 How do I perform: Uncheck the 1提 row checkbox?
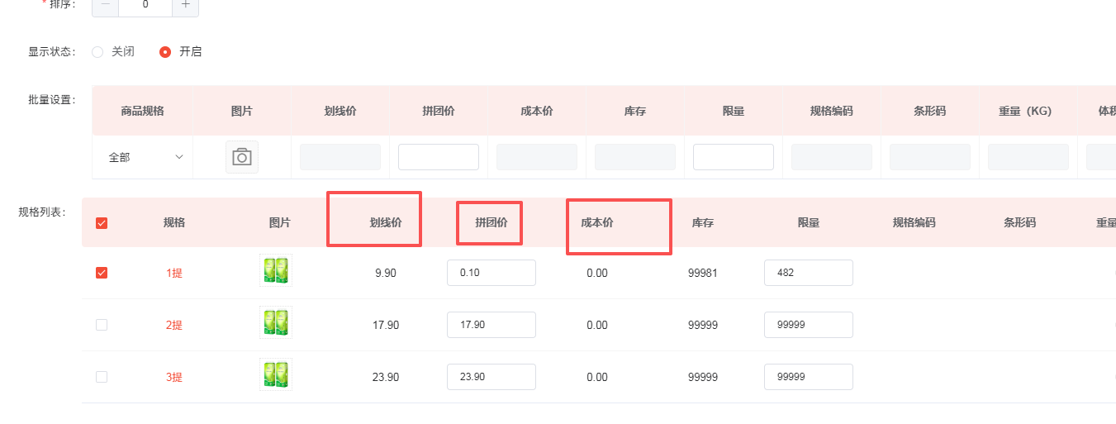coord(102,273)
